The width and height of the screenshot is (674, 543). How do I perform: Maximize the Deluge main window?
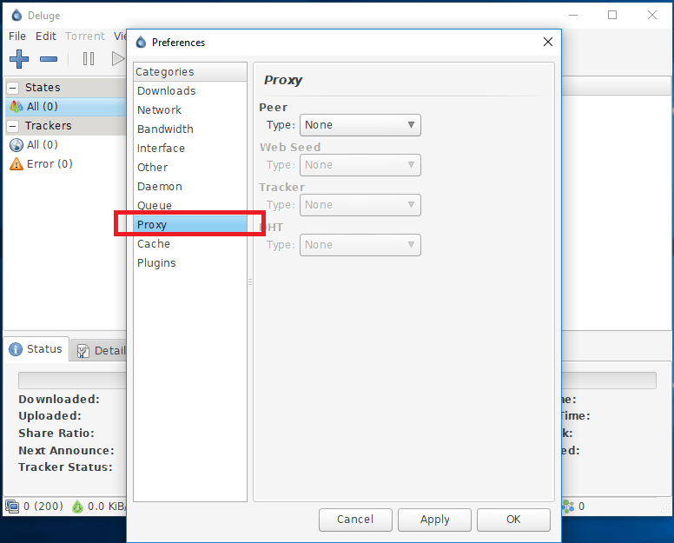(612, 15)
